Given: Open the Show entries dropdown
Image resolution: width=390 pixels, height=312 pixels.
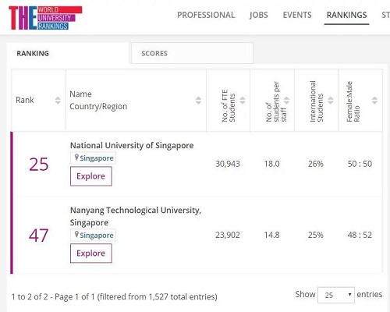Looking at the screenshot, I should click(336, 295).
